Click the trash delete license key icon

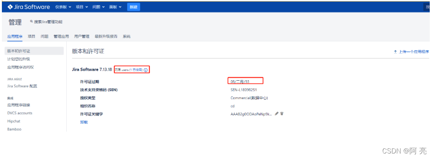[x=282, y=114]
